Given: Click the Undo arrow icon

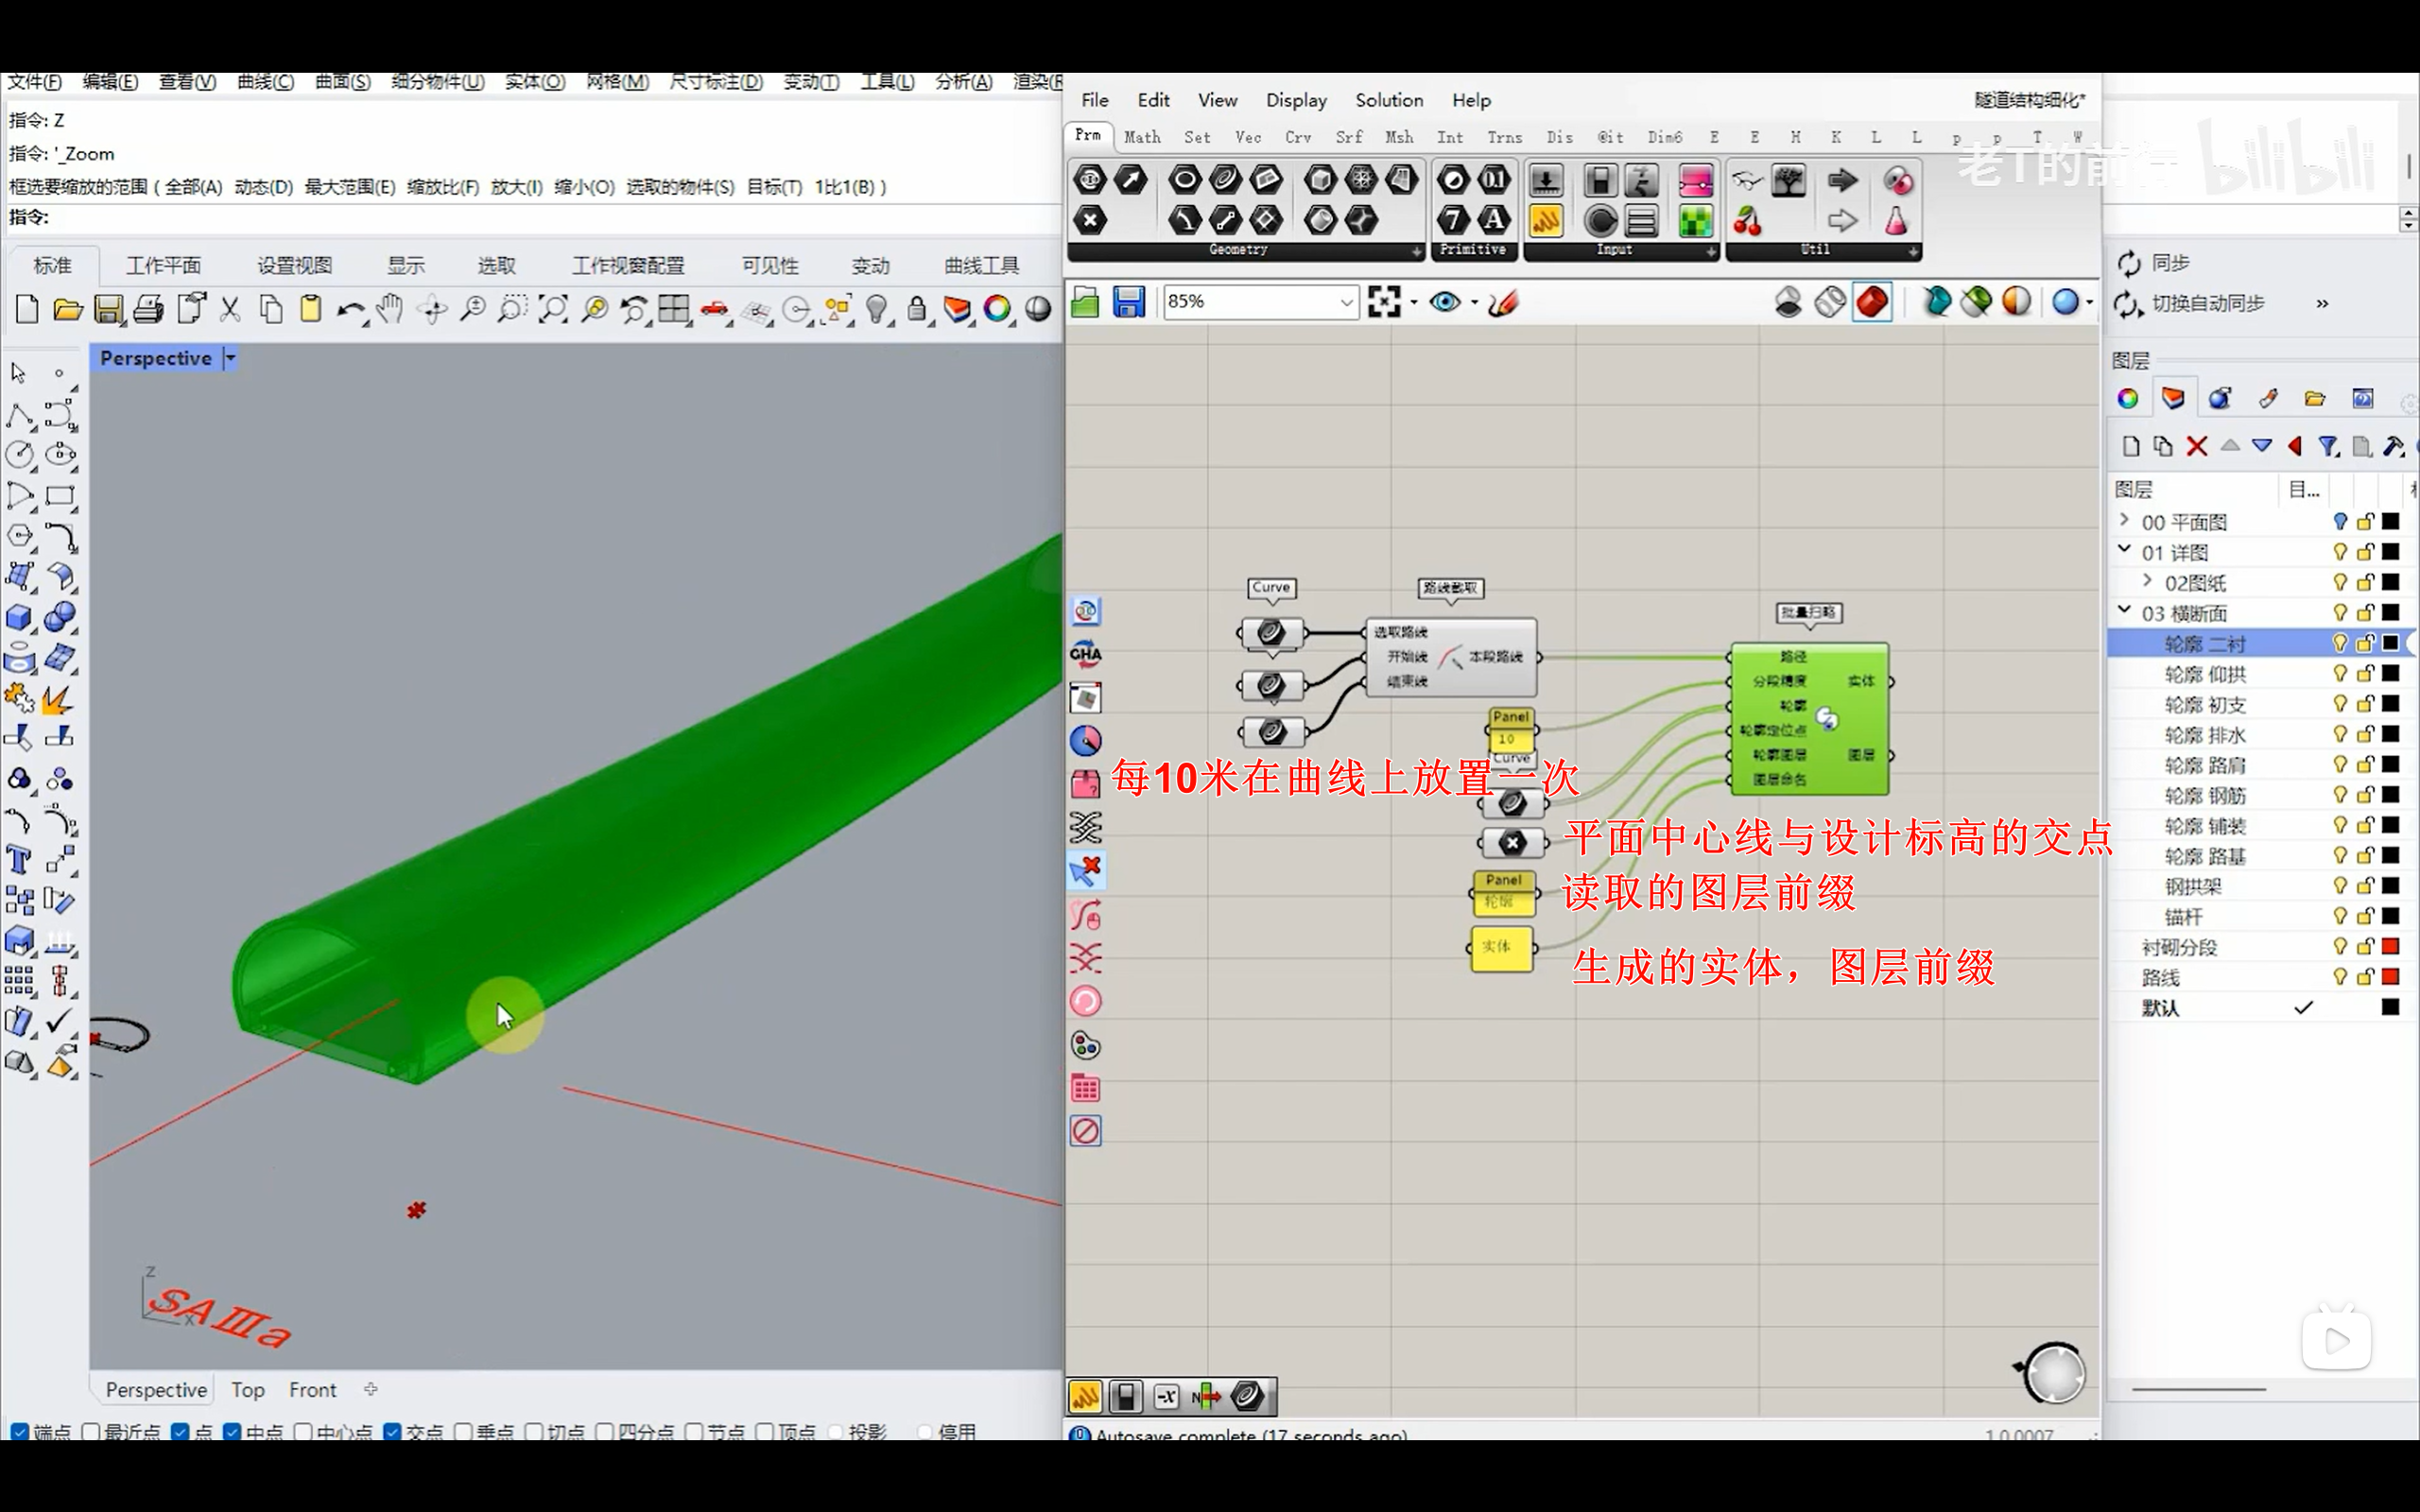Looking at the screenshot, I should tap(349, 309).
